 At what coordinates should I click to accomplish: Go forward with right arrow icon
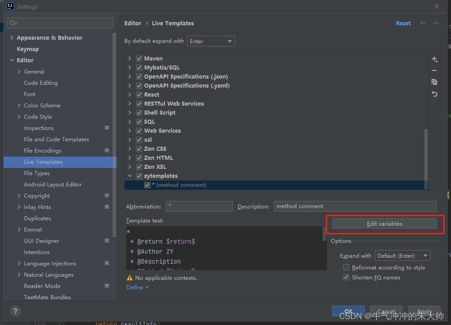(x=436, y=23)
